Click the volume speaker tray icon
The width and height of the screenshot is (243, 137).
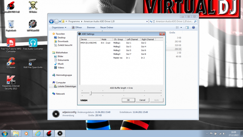pos(224,134)
